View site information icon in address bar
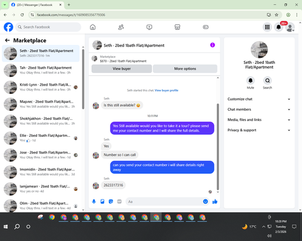Viewport: 302px width, 241px height. [32, 14]
